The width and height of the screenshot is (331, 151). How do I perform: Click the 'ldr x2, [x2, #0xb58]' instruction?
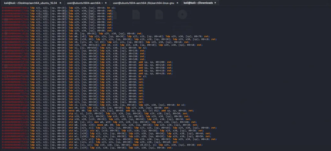click(x=81, y=47)
